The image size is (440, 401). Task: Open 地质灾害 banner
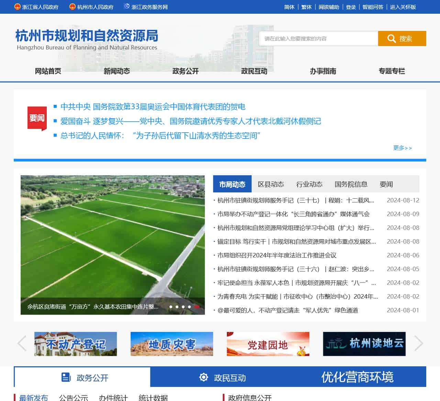pos(172,344)
